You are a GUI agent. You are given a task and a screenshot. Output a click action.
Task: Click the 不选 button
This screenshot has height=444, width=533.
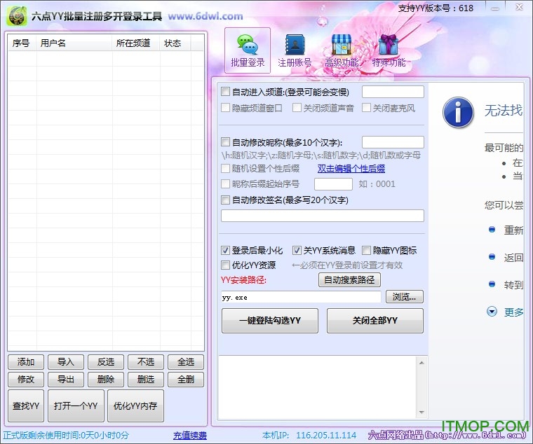pyautogui.click(x=146, y=362)
